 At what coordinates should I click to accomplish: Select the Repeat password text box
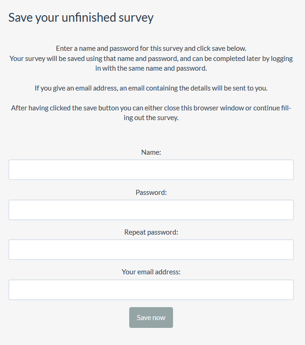pos(151,250)
